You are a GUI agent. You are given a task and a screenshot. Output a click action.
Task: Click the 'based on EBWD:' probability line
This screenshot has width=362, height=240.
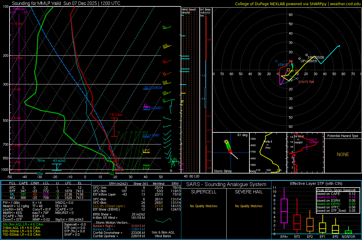(x=336, y=204)
